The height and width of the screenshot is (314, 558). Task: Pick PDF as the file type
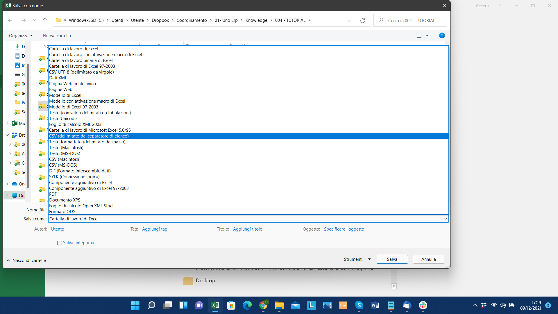(x=248, y=194)
